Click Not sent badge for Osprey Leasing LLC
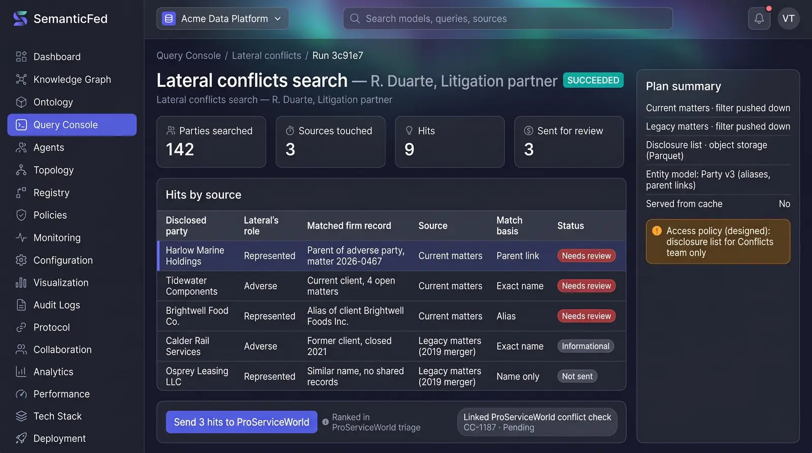Screen dimensions: 812x453 [x=577, y=376]
